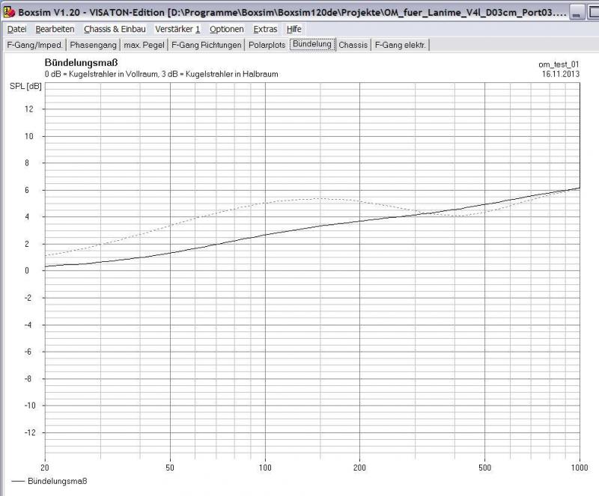This screenshot has width=599, height=496.
Task: Open the Optionen menu
Action: (226, 29)
